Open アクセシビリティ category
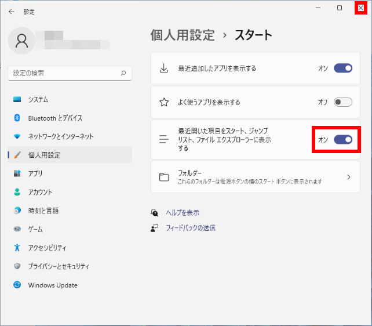 coord(70,248)
